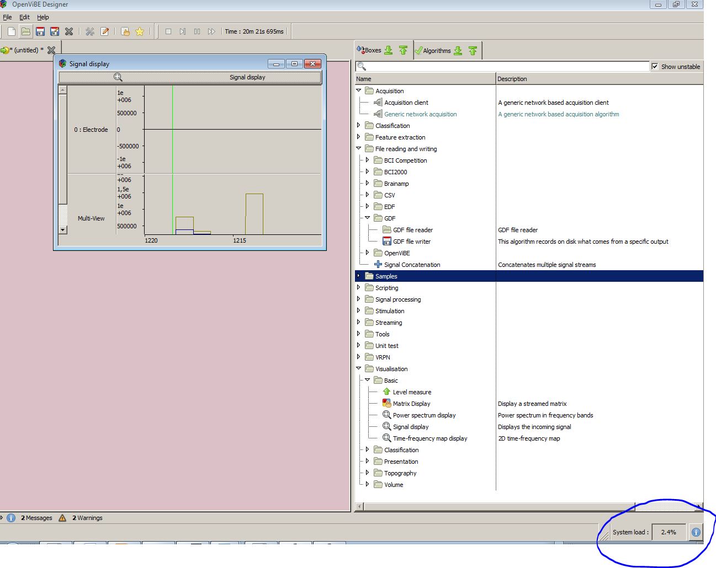Select the Matrix Display box
The image size is (716, 568).
click(411, 404)
